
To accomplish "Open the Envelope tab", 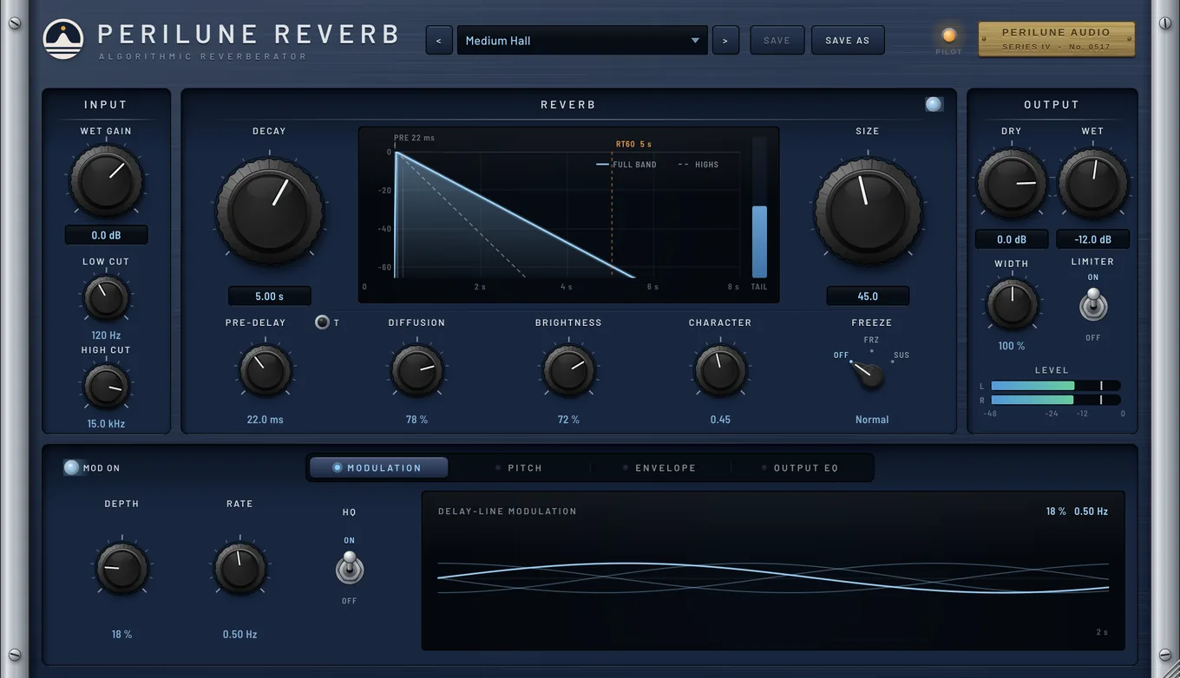I will 660,467.
